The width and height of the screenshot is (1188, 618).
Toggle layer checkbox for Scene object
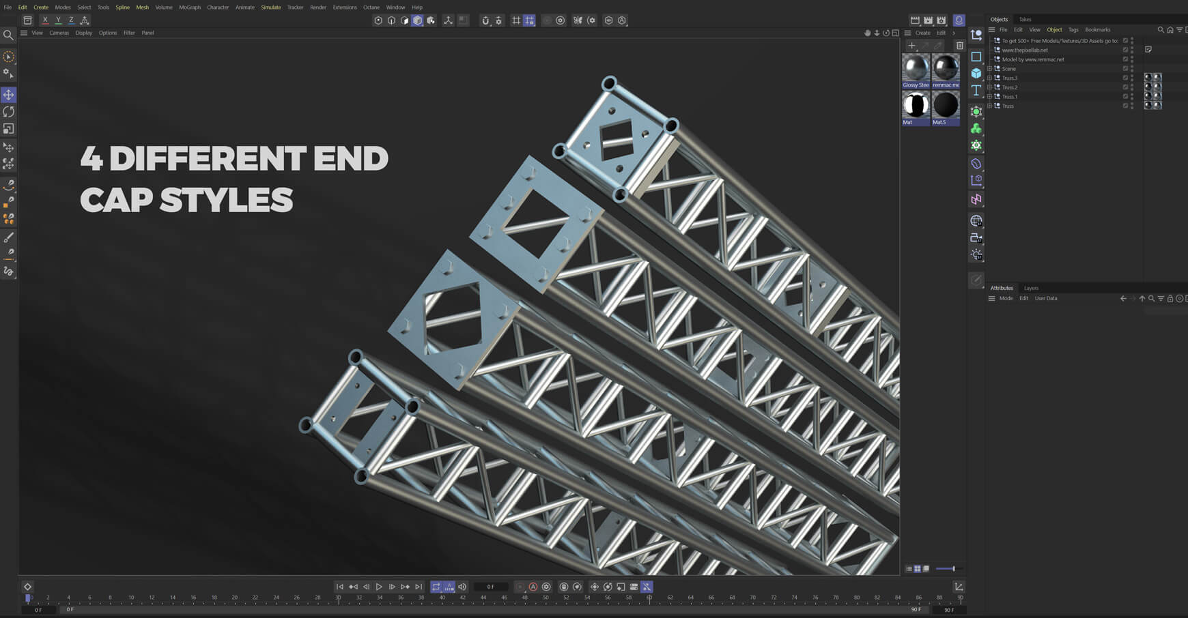click(x=1125, y=68)
